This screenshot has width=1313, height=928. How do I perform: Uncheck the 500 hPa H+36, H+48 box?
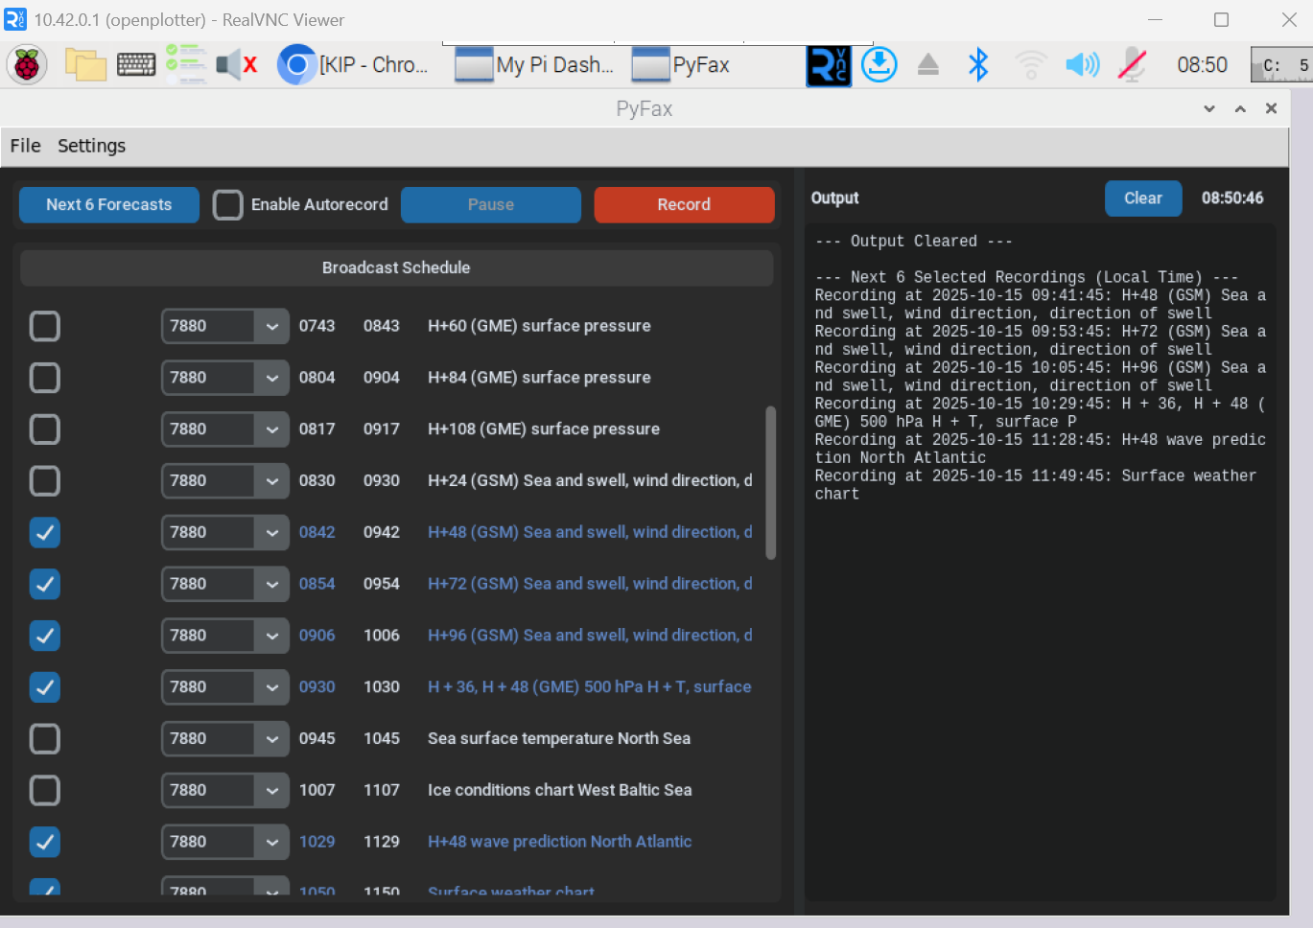tap(45, 687)
